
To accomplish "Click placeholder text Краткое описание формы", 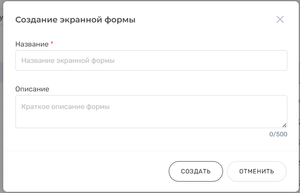I will click(66, 107).
